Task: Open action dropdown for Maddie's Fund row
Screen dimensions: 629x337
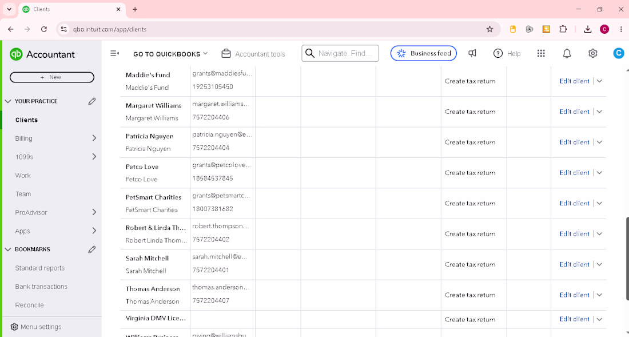Action: pyautogui.click(x=599, y=81)
